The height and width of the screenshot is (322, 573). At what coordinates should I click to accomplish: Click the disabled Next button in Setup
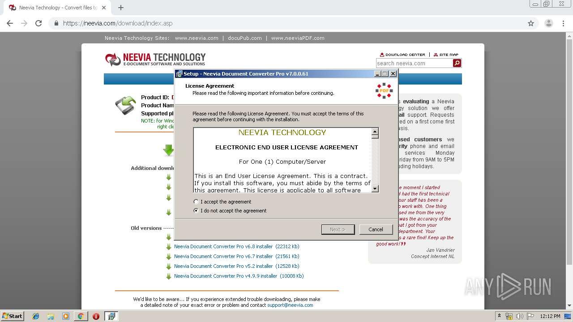tap(338, 229)
